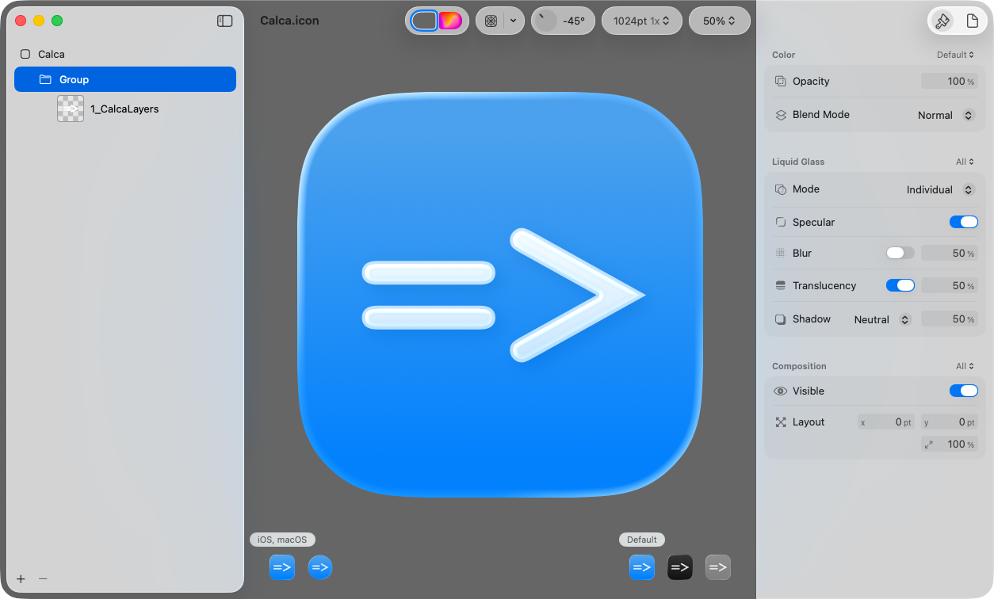Click the Calca rounded-square icon in the sidebar

[x=25, y=54]
